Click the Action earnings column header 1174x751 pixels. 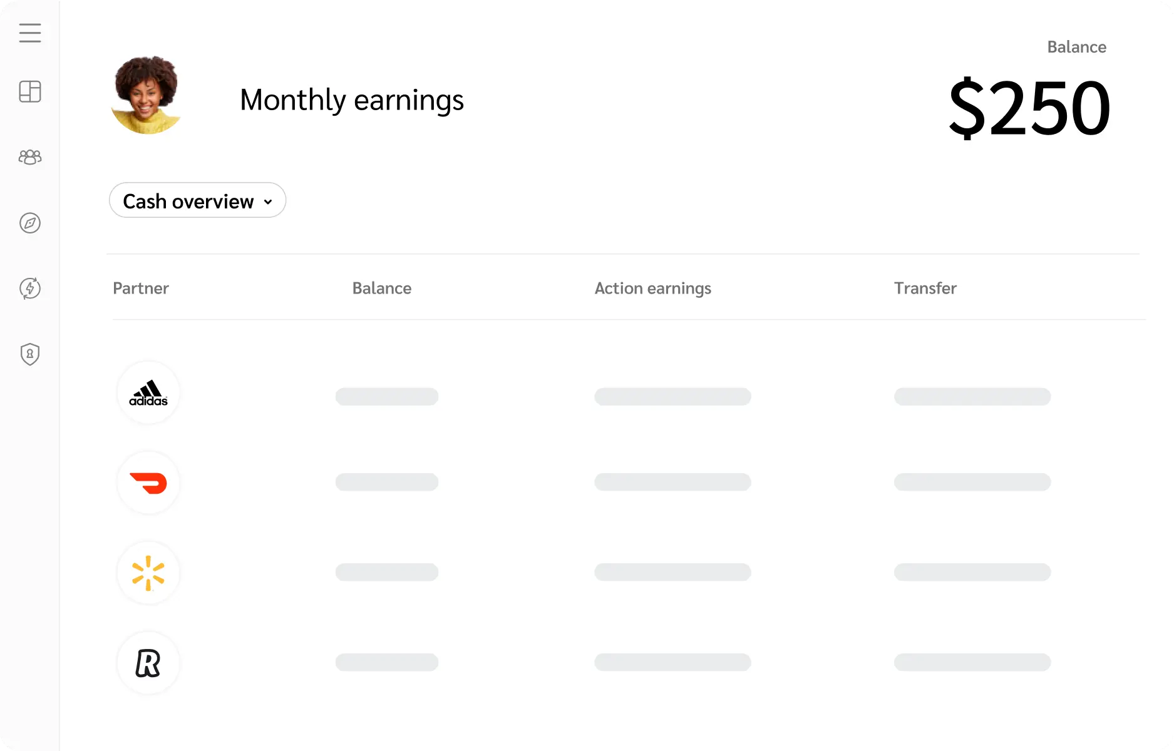click(x=653, y=288)
